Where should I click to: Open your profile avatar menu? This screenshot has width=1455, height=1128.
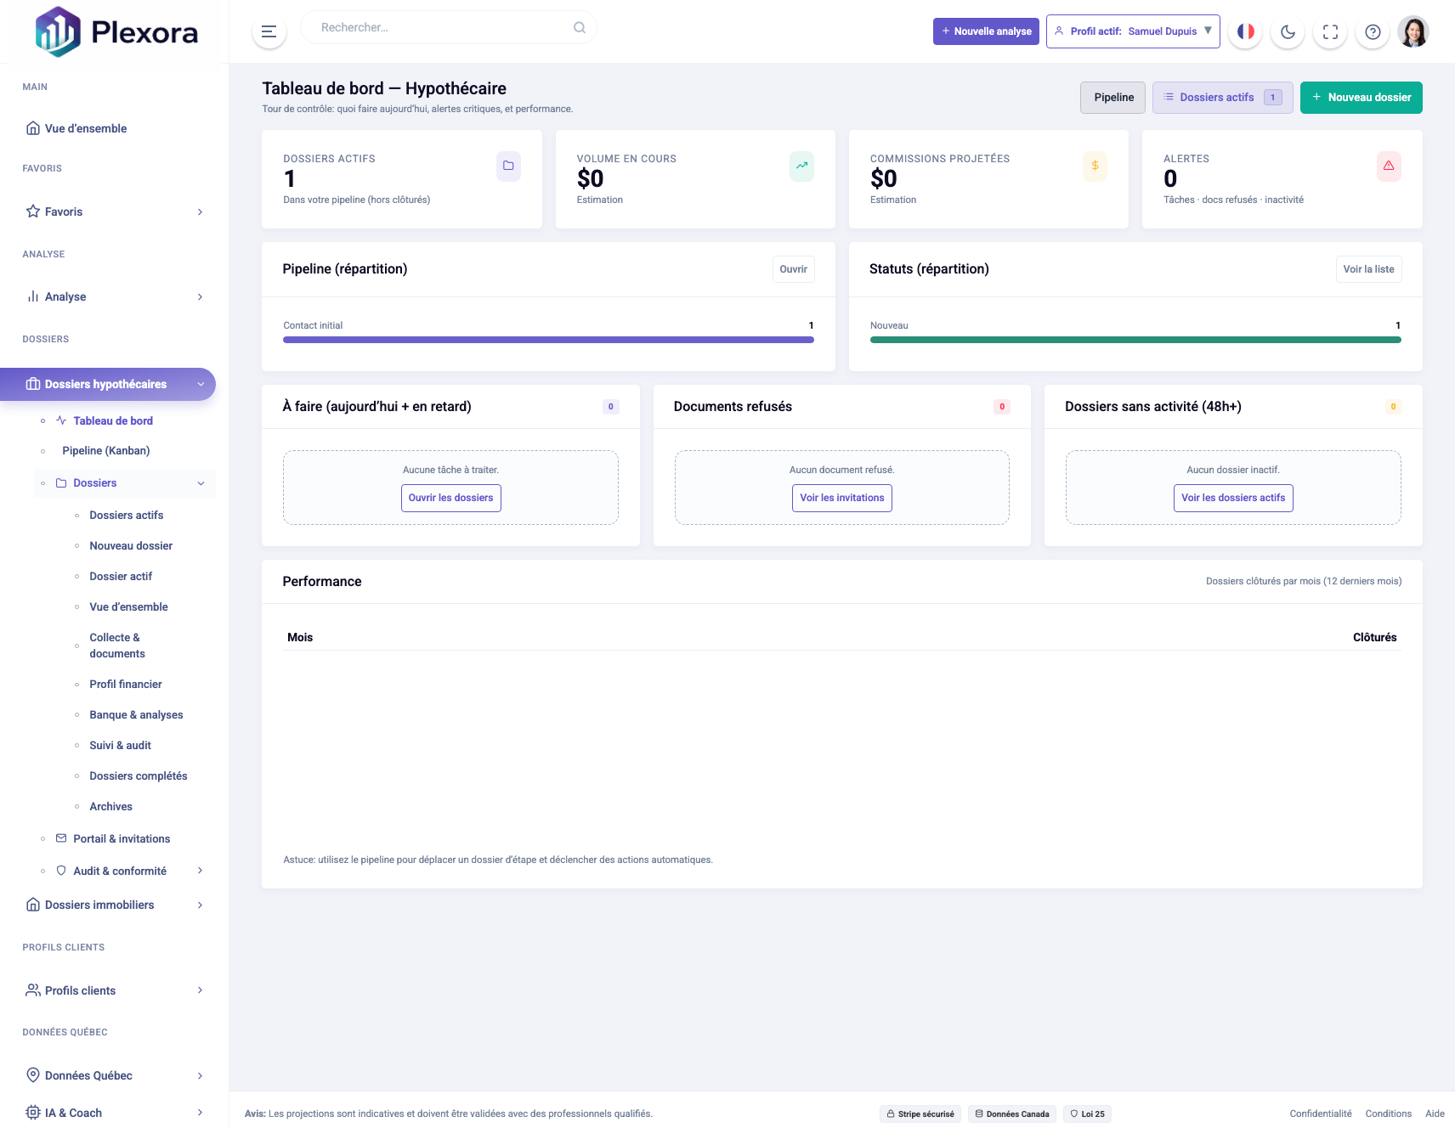(x=1413, y=31)
